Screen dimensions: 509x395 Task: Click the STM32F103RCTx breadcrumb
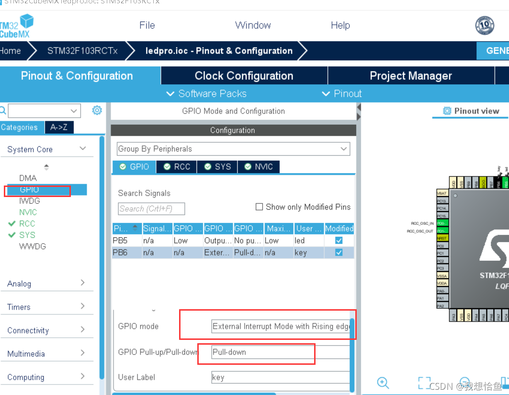click(82, 51)
